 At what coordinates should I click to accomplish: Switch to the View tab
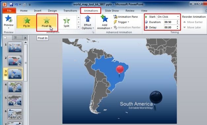144,11
